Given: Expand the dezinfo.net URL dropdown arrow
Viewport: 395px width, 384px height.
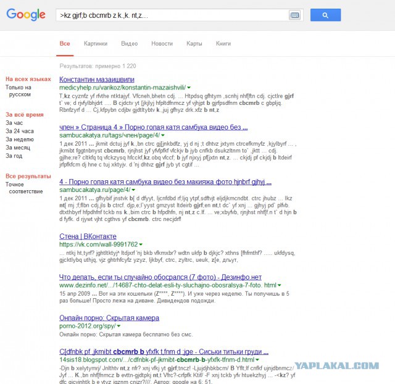Looking at the screenshot, I should click(279, 285).
